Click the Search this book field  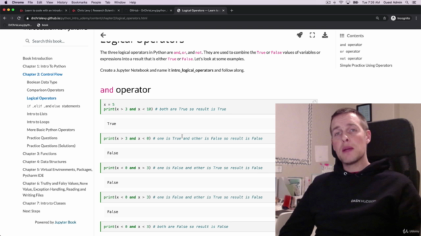click(55, 41)
